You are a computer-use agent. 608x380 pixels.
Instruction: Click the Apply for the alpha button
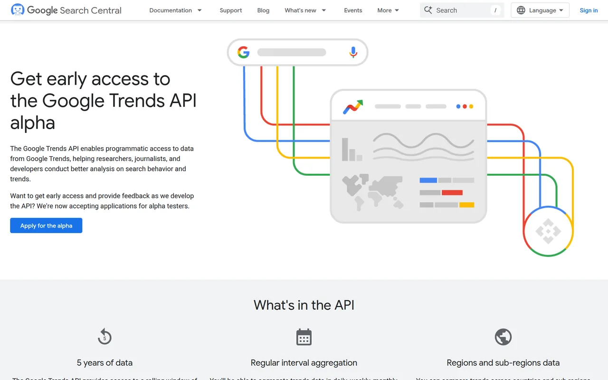coord(46,226)
